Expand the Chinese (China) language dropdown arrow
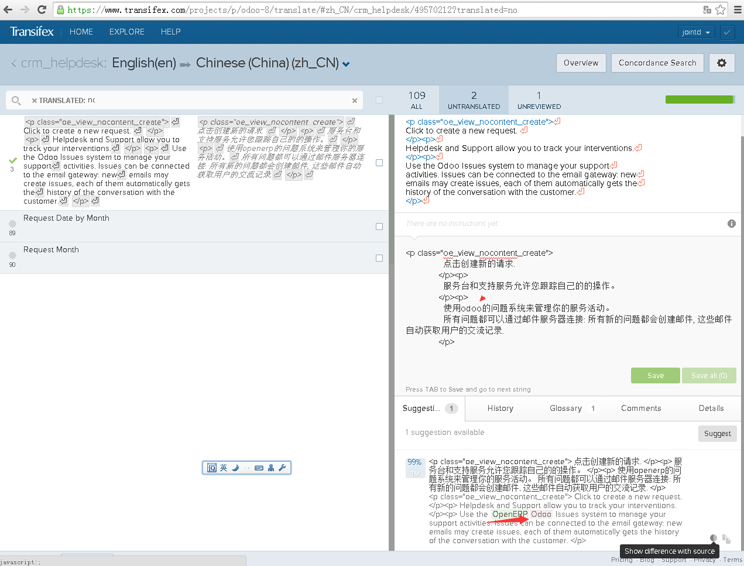Viewport: 744px width, 566px height. click(x=346, y=64)
